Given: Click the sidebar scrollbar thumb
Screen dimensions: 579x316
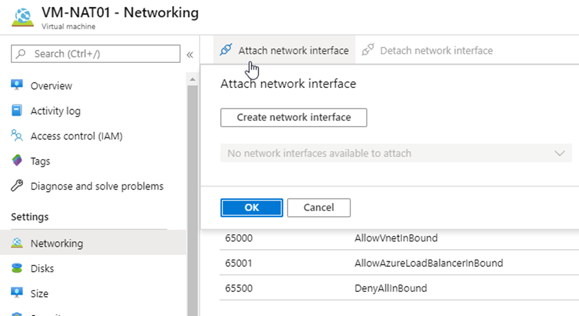Looking at the screenshot, I should coord(192,199).
